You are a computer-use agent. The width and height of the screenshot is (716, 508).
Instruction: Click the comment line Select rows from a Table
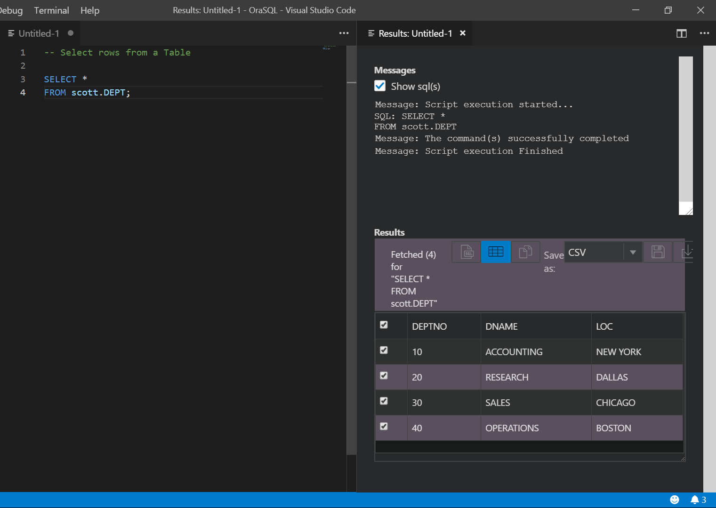(x=117, y=52)
